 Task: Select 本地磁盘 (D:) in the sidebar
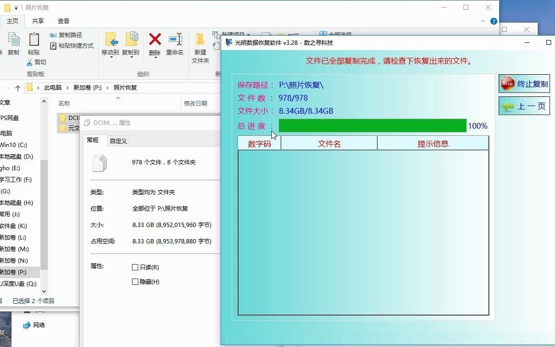tap(17, 157)
